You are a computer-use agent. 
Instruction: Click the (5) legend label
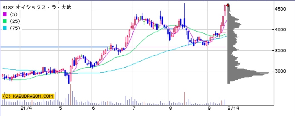click(14, 14)
